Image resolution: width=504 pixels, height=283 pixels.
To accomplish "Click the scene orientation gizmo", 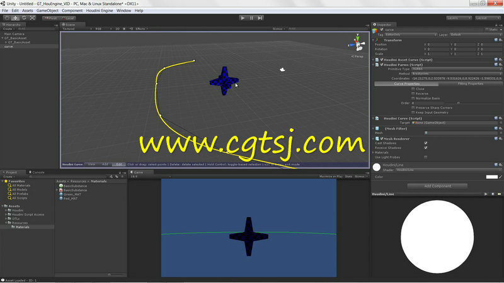I will (x=357, y=43).
